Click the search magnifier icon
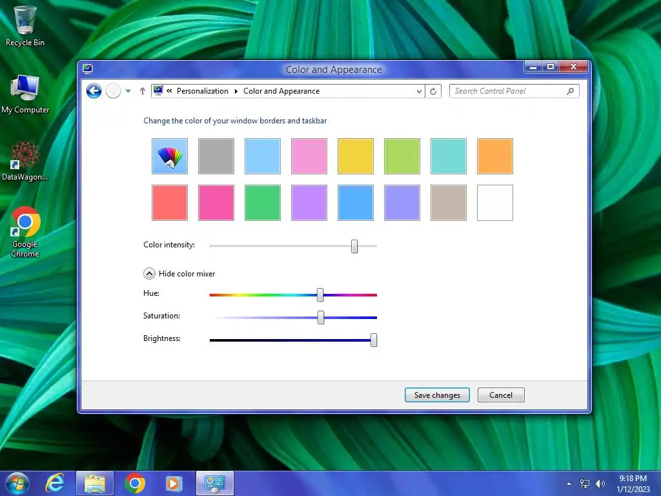661x496 pixels. (571, 91)
